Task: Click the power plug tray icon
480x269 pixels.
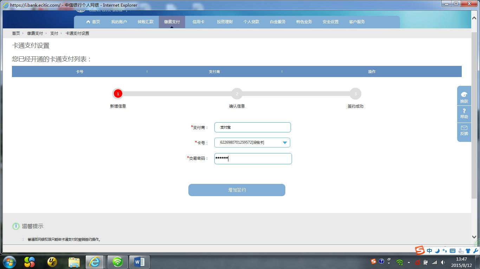Action: (x=426, y=262)
